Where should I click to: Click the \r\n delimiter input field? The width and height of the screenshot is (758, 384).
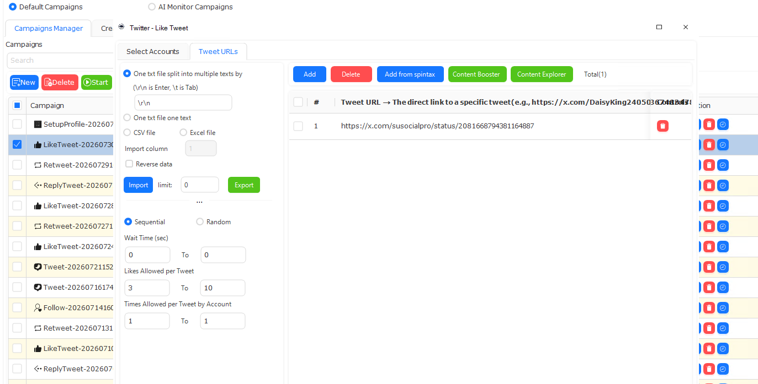point(183,102)
